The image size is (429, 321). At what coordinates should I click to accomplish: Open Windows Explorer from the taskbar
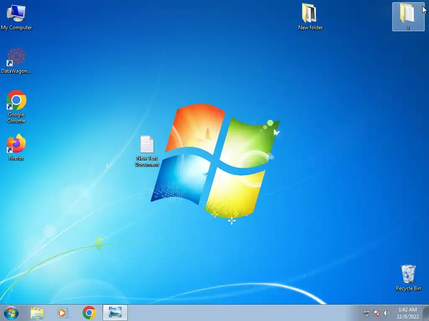(x=37, y=313)
